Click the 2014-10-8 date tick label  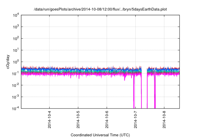164,120
